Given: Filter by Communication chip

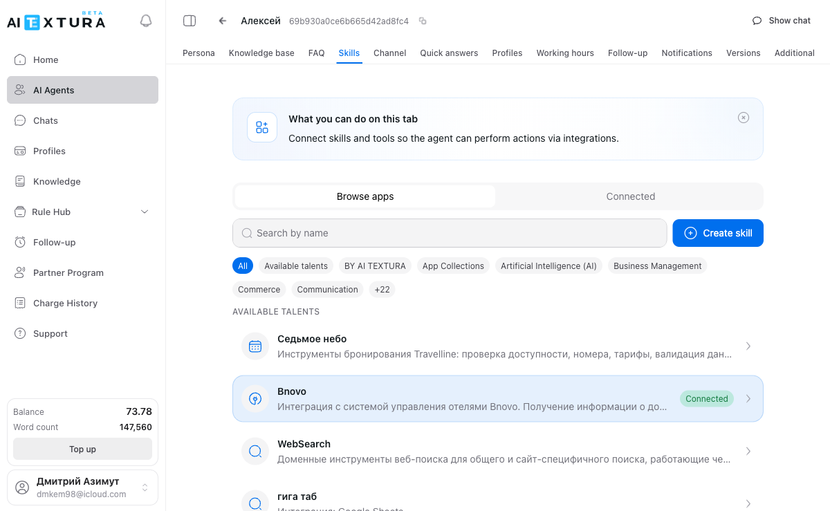Looking at the screenshot, I should pos(328,290).
